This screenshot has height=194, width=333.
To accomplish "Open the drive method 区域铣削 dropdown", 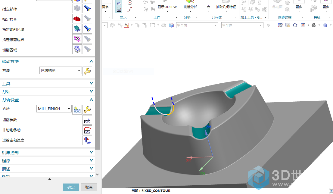I will [79, 71].
